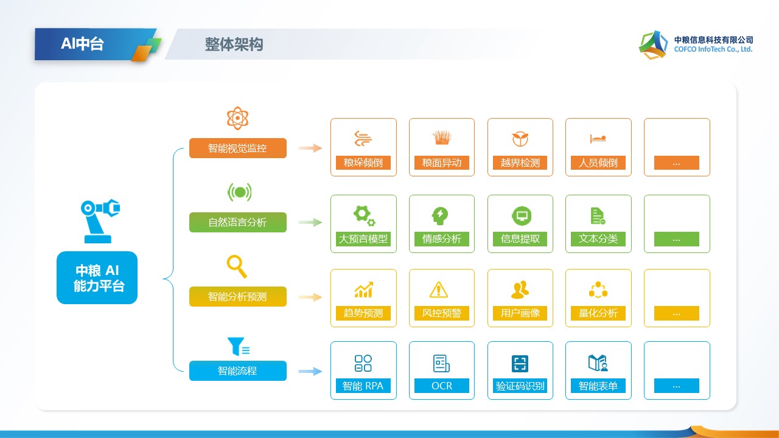The height and width of the screenshot is (438, 779).
Task: Click the 验证码识别 scan icon
Action: coord(520,364)
